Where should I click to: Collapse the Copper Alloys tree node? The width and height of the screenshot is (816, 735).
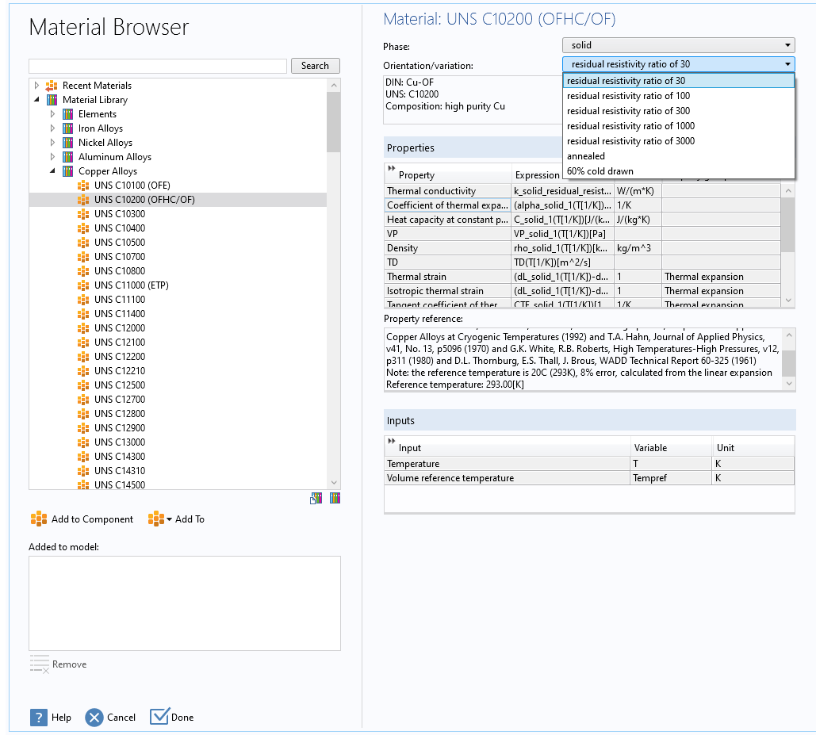coord(53,171)
